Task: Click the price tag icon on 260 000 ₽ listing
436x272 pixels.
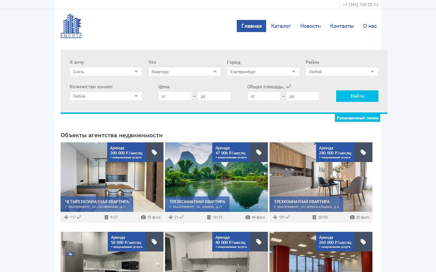Action: (363, 242)
